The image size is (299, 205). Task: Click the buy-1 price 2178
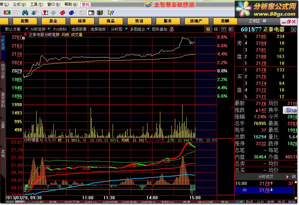261,70
